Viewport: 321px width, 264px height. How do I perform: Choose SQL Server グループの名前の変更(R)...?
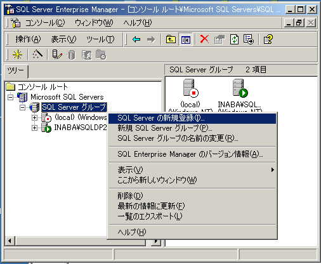click(x=192, y=138)
